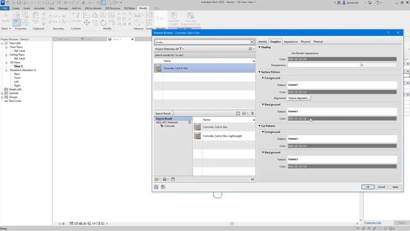Click the Transparency slider track
410x231 pixels.
pyautogui.click(x=324, y=65)
